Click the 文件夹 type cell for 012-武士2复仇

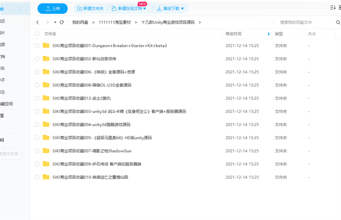pyautogui.click(x=281, y=98)
